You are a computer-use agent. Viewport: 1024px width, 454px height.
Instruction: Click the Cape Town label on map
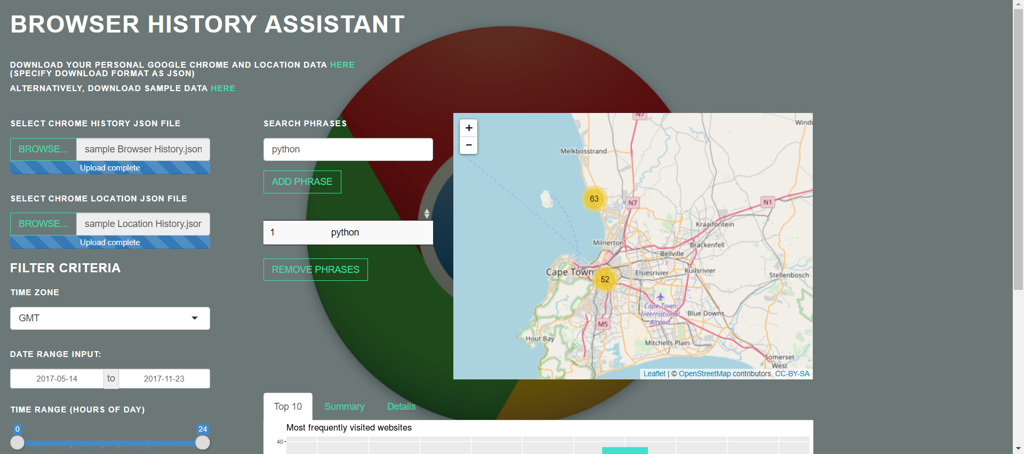pyautogui.click(x=570, y=272)
